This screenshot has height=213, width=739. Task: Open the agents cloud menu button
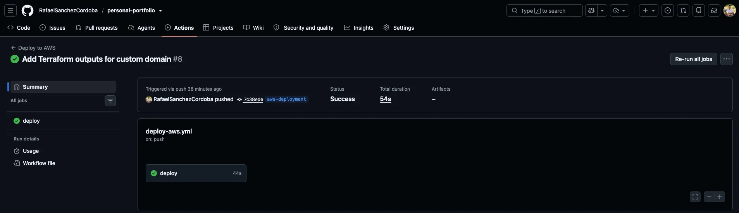(619, 10)
